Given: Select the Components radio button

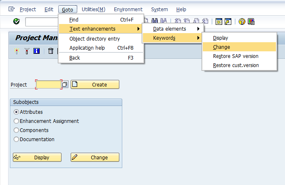Looking at the screenshot, I should click(17, 130).
